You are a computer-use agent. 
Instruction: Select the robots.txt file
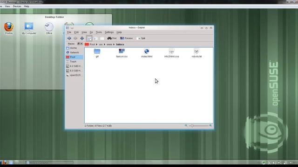pos(196,53)
